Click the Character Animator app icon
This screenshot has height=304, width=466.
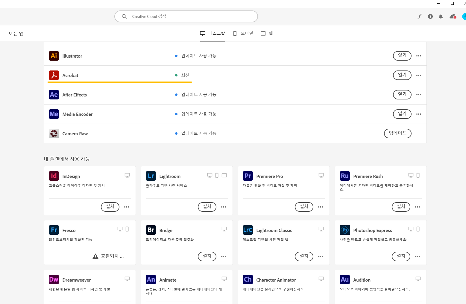pos(248,280)
